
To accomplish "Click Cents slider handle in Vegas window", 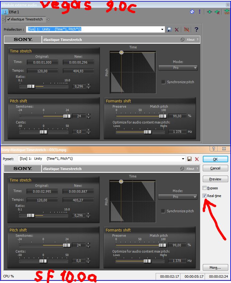I will pyautogui.click(x=43, y=132).
